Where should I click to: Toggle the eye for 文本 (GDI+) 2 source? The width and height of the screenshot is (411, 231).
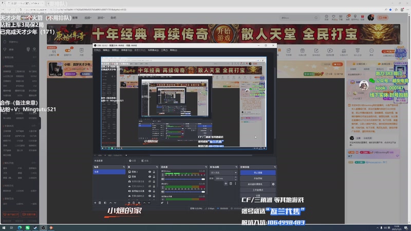click(150, 196)
